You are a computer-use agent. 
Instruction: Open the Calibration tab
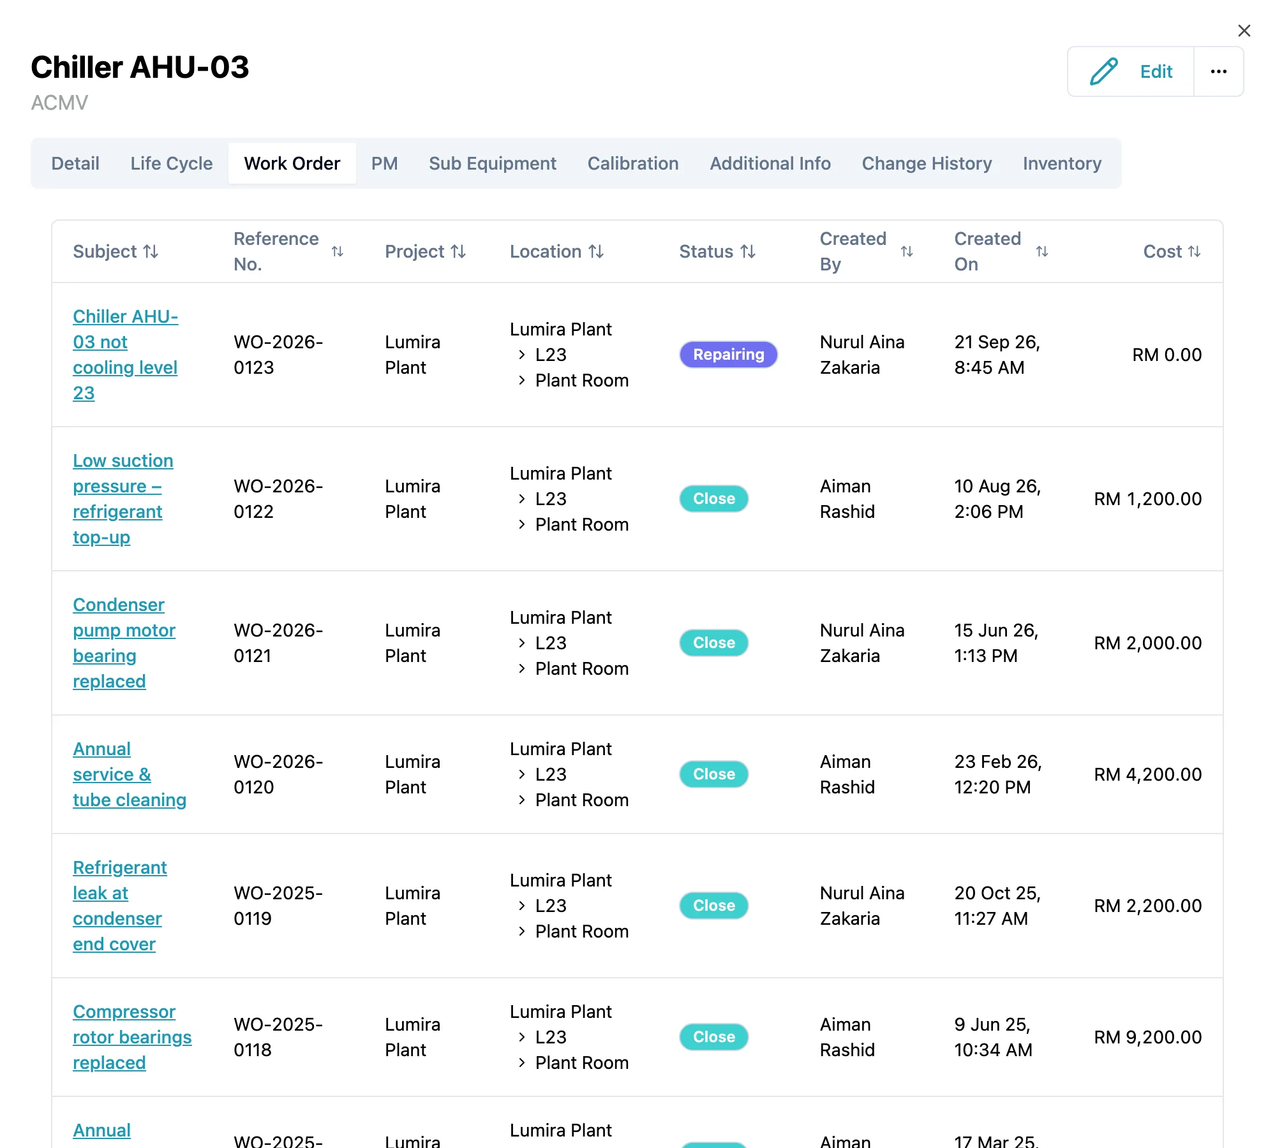tap(633, 163)
